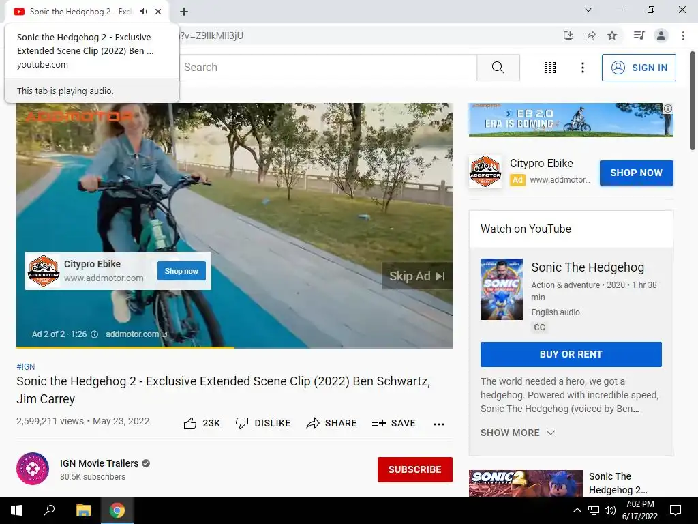Open the Sonic The Hedgehog movie title
The image size is (698, 524).
tap(588, 267)
